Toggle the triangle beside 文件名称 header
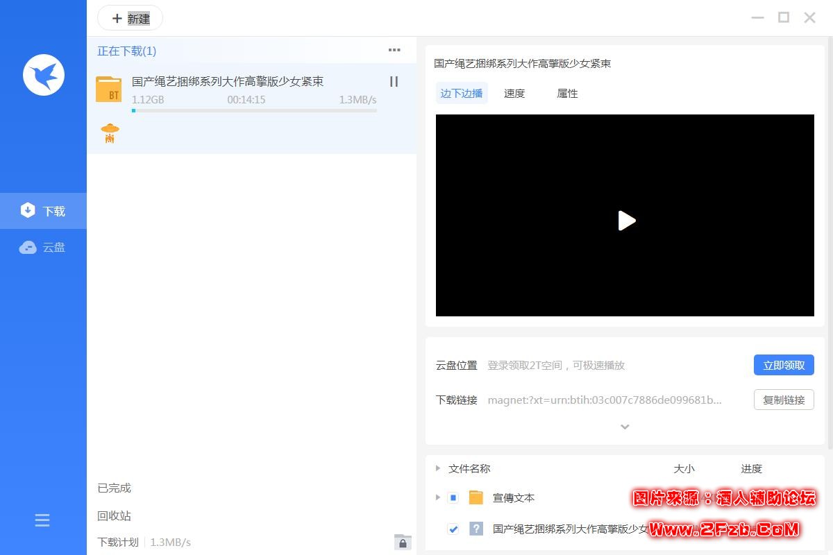This screenshot has height=555, width=833. coord(437,468)
